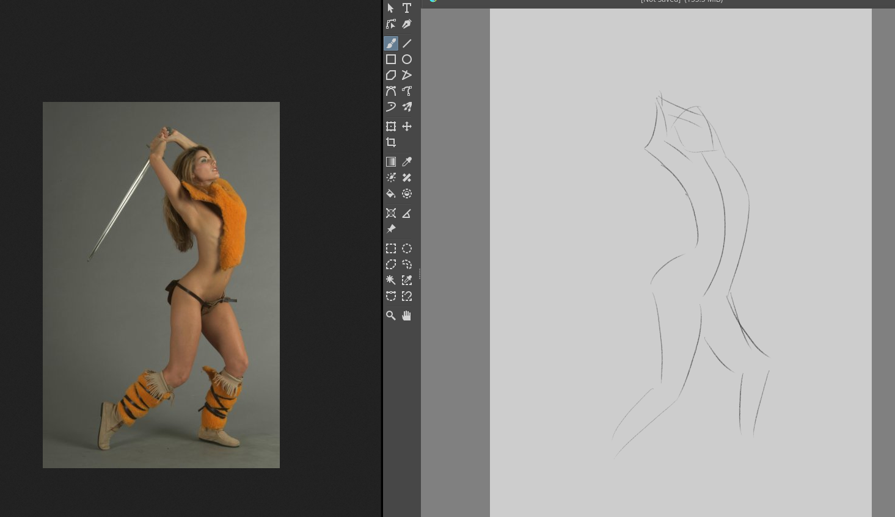895x517 pixels.
Task: Pick the Color Sampler eyedropper tool
Action: pos(407,162)
